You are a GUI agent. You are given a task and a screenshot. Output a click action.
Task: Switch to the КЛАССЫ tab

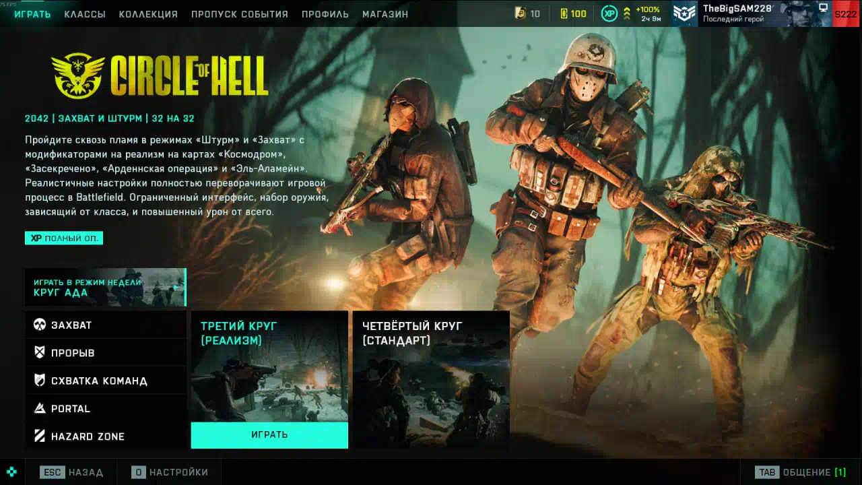(x=85, y=14)
